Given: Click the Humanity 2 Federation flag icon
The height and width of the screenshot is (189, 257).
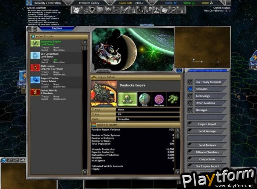Looking at the screenshot, I should (x=29, y=3).
